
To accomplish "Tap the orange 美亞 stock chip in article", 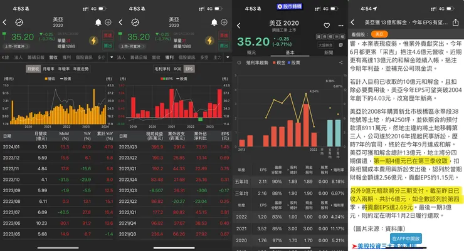I will tap(379, 34).
